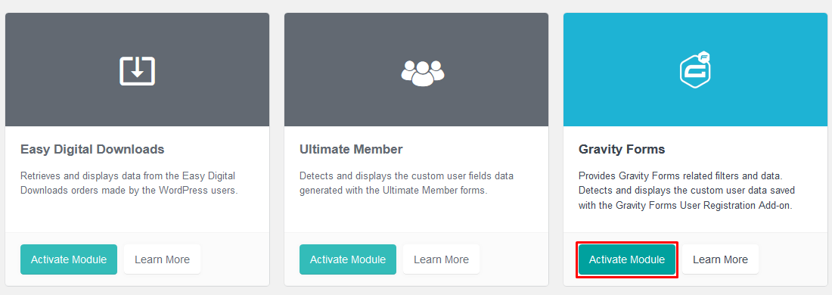Viewport: 832px width, 295px height.
Task: Click the Gravity Forms hexagon logo icon
Action: pos(696,70)
